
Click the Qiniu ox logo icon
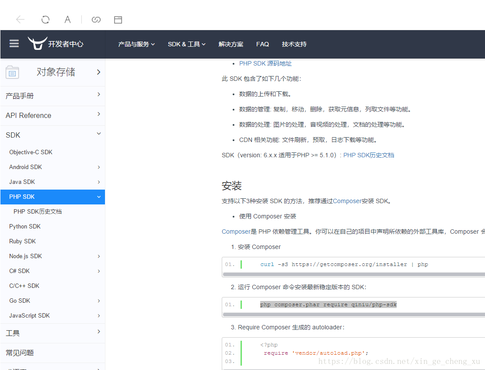click(38, 43)
